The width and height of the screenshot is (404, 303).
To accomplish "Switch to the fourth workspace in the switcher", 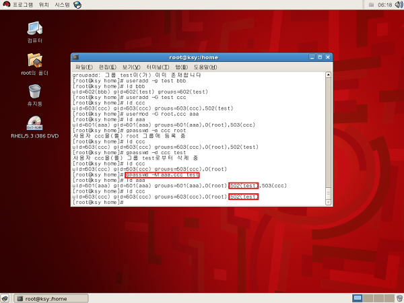I will [x=389, y=298].
